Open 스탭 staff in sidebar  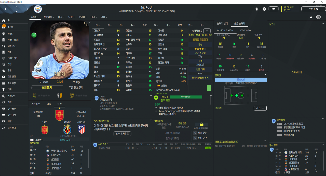9,64
